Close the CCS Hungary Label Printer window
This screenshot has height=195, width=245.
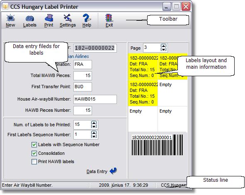(186, 7)
